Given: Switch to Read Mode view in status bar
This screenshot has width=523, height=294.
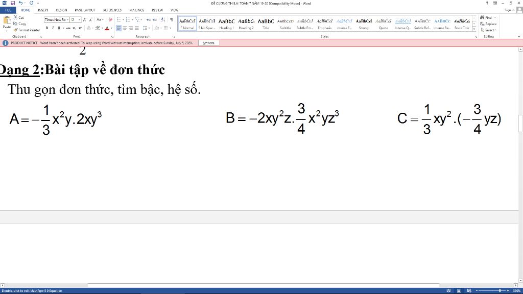Looking at the screenshot, I should pos(448,290).
